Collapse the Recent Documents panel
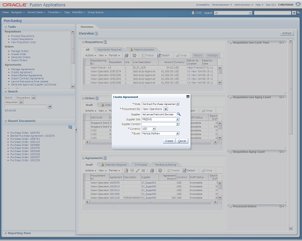Screen dimensions: 302x241 [x=6, y=120]
